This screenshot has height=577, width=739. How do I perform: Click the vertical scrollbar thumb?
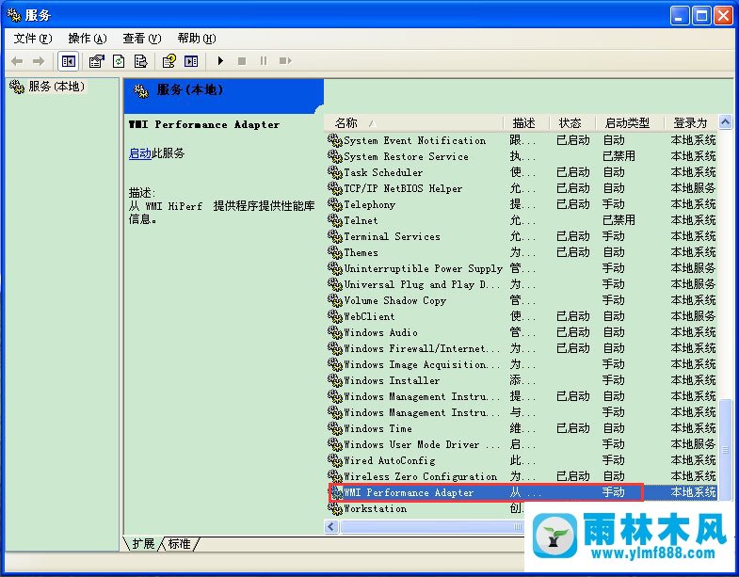tap(725, 450)
